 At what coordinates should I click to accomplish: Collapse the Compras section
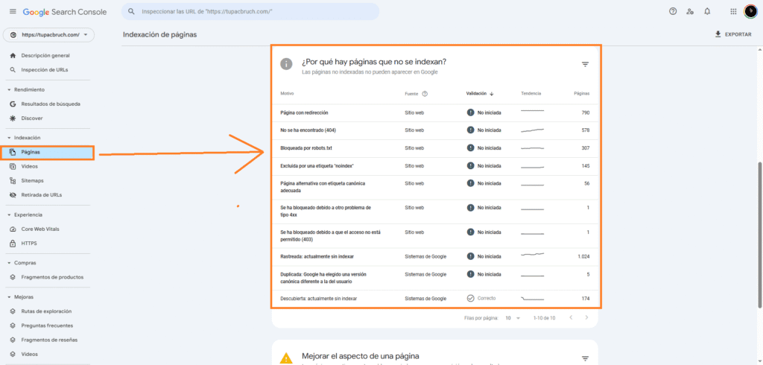(9, 263)
